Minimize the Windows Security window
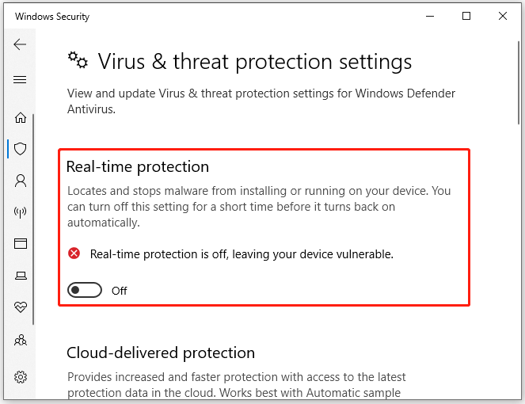This screenshot has height=404, width=525. pyautogui.click(x=430, y=16)
